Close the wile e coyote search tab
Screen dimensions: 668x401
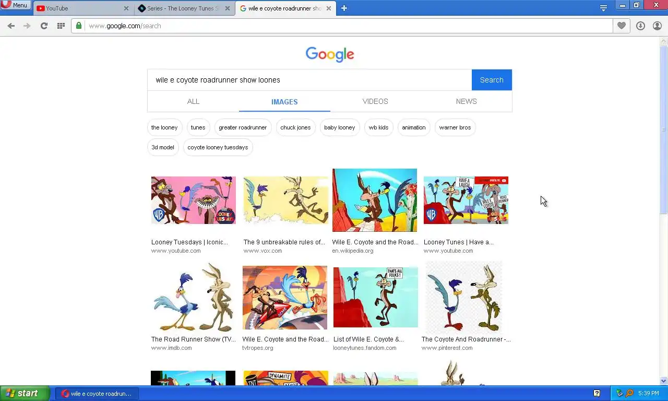329,8
